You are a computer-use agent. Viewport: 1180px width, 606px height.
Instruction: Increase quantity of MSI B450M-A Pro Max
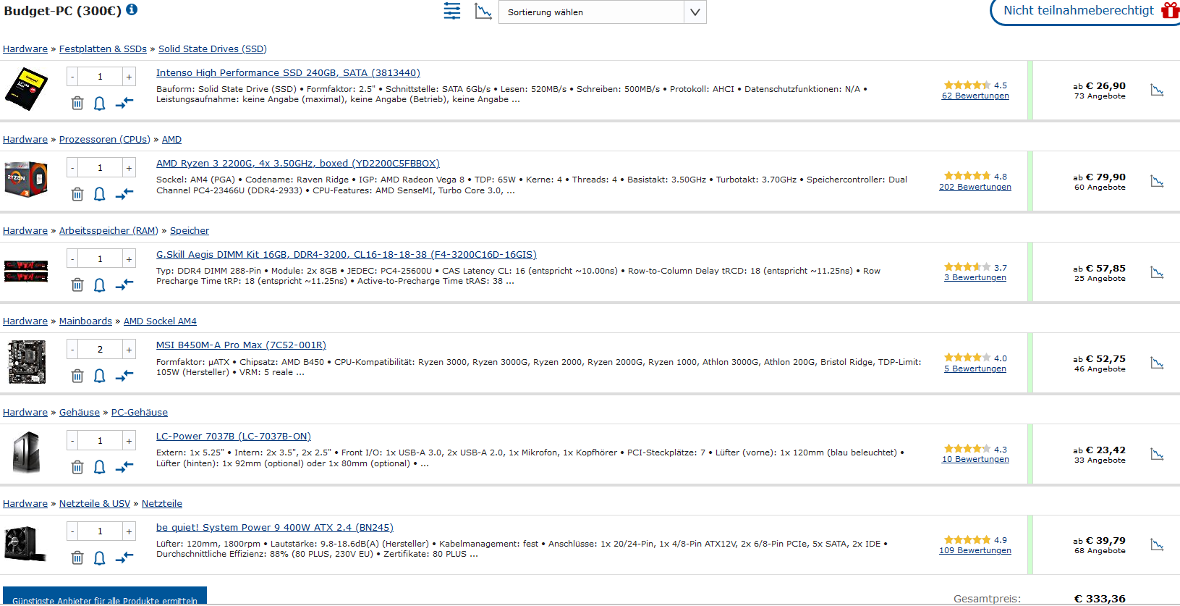pyautogui.click(x=129, y=350)
